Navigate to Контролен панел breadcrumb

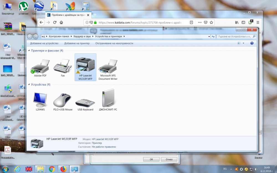coord(59,36)
